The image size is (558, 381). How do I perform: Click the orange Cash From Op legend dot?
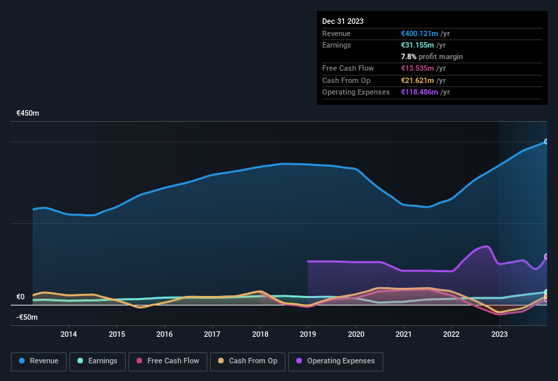click(x=221, y=361)
